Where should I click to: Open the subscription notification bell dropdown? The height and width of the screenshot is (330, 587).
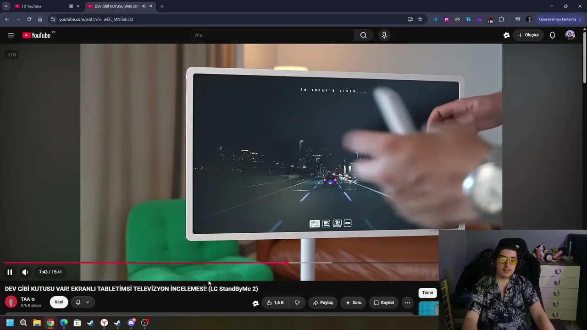point(83,302)
